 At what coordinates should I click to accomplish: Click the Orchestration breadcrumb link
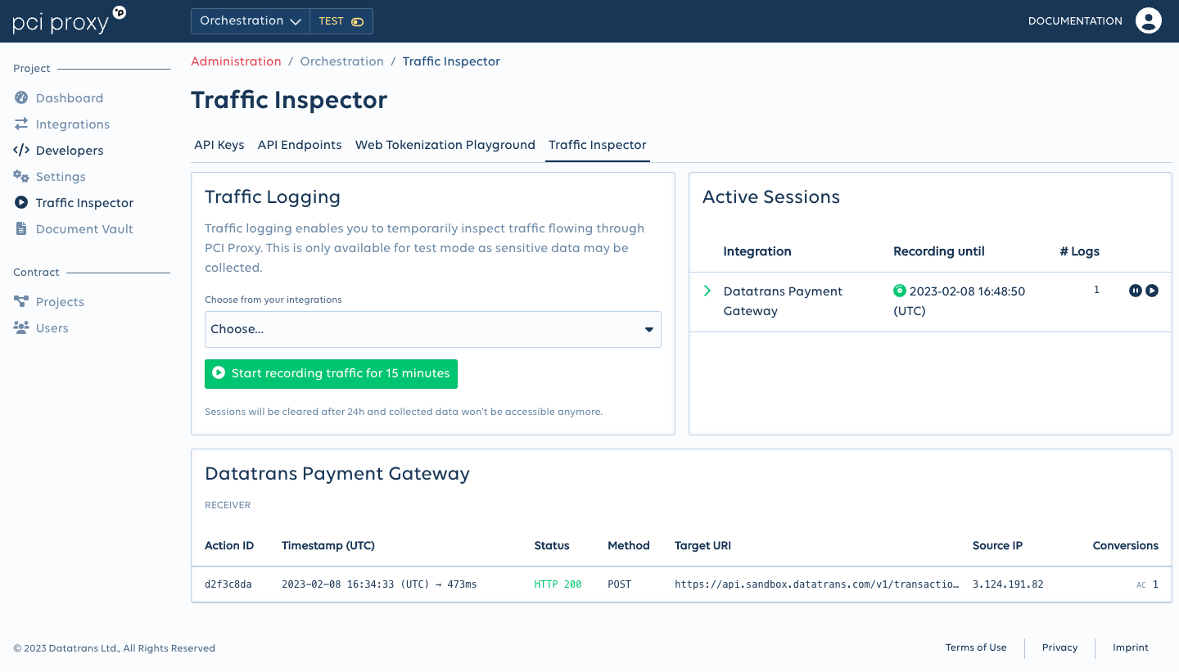coord(342,61)
